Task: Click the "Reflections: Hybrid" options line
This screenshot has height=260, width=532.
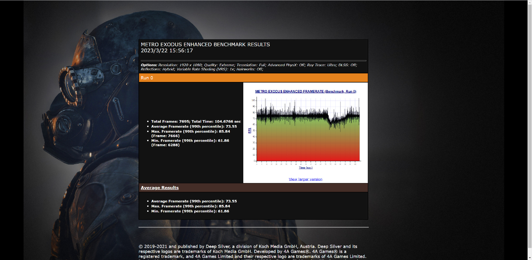Action: (202, 69)
